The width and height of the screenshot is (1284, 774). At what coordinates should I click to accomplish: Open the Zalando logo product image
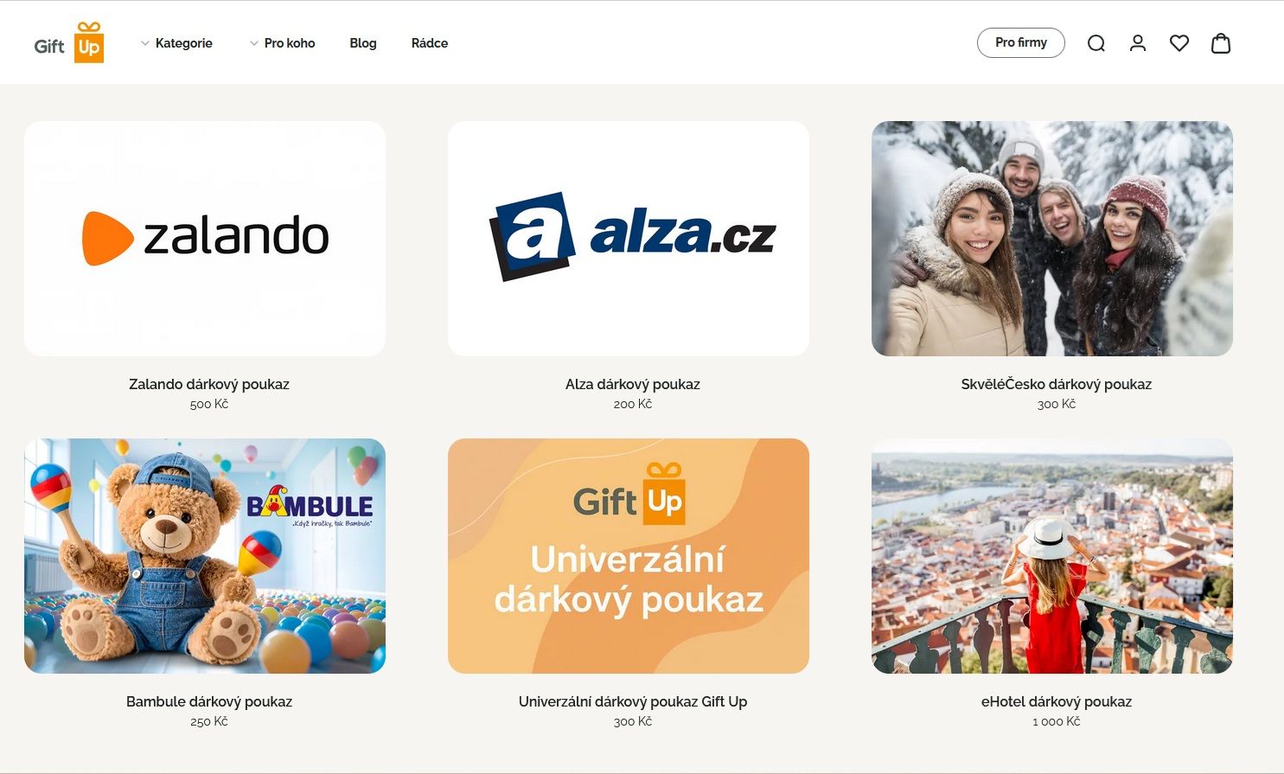[x=205, y=239]
